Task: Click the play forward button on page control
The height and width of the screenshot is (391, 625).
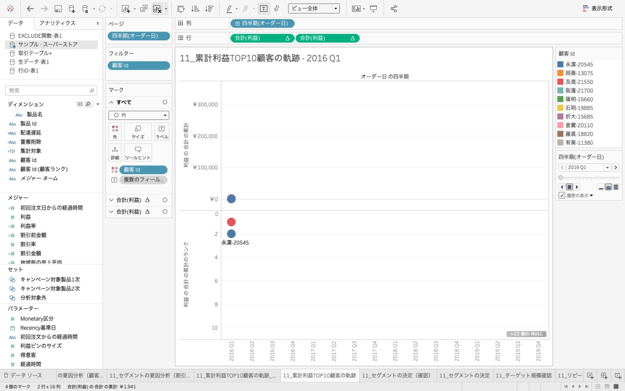Action: point(577,187)
